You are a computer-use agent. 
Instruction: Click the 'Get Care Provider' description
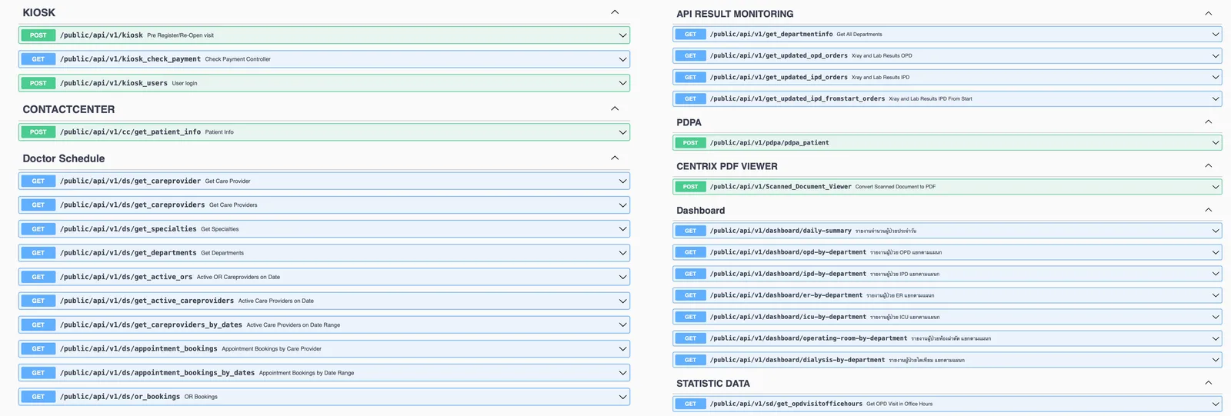(x=228, y=181)
